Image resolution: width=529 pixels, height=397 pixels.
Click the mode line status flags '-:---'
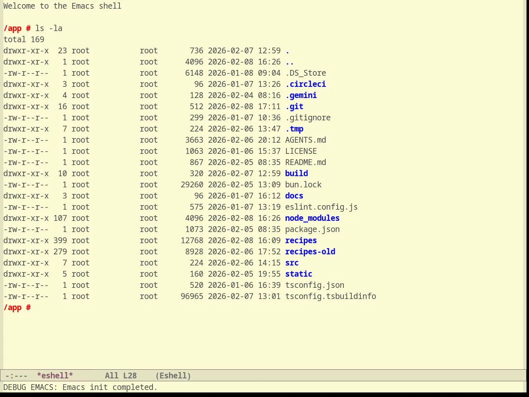tap(16, 375)
